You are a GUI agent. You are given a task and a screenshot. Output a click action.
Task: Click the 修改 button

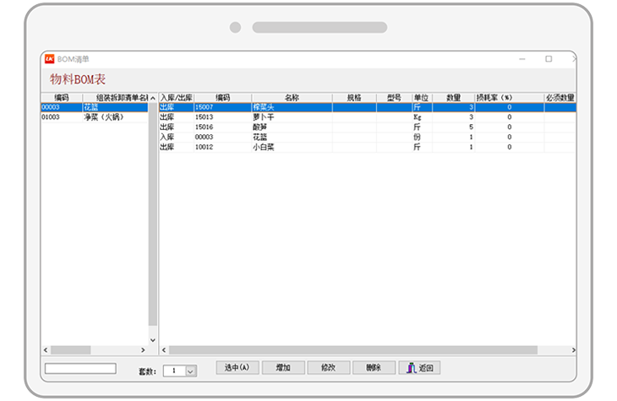point(329,368)
